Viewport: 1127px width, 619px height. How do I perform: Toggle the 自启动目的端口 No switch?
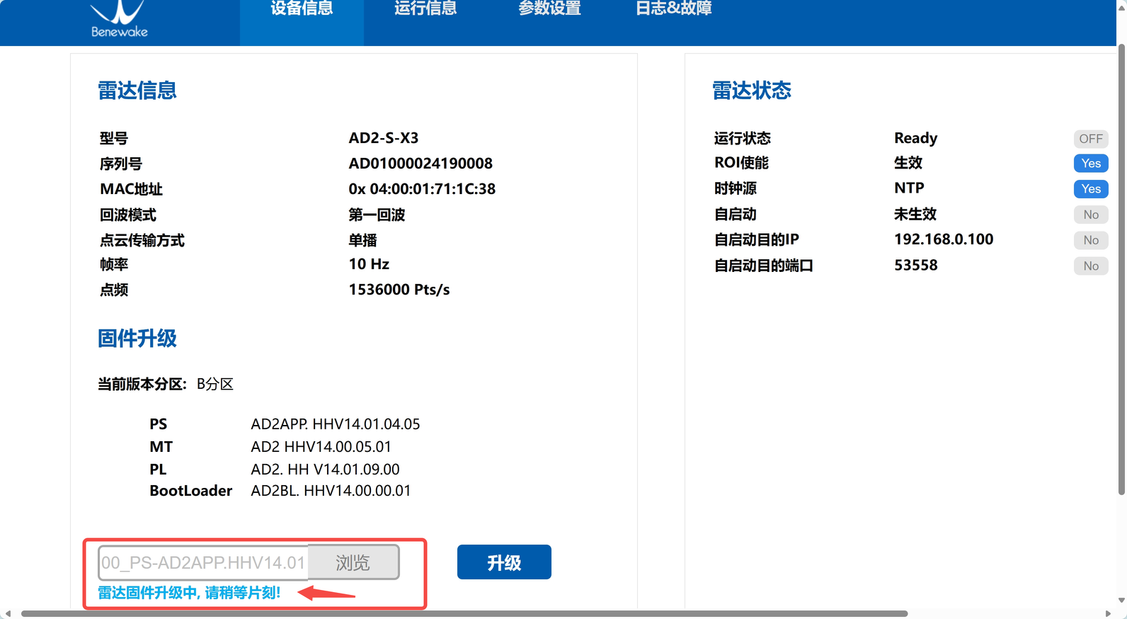point(1091,266)
